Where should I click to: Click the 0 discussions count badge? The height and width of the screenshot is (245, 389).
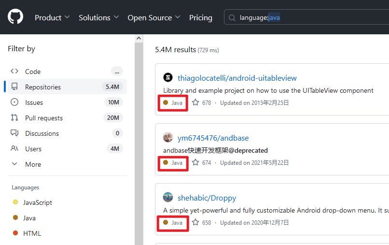(117, 133)
